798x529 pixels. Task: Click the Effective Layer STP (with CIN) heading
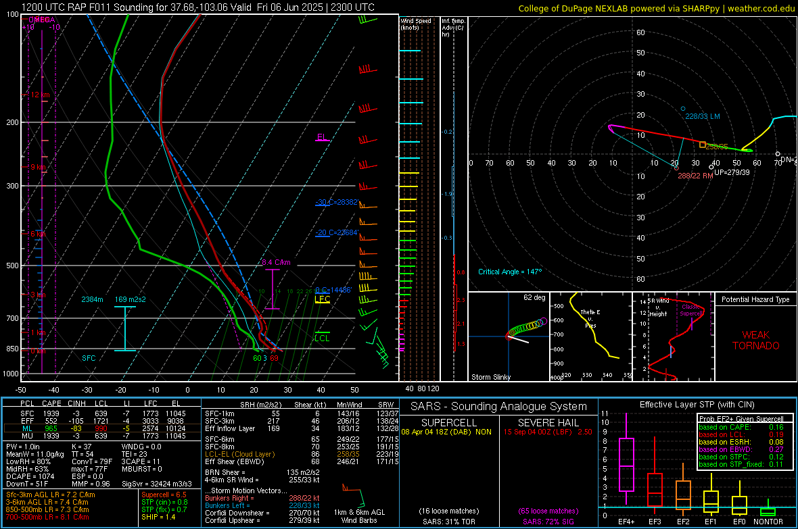point(697,405)
